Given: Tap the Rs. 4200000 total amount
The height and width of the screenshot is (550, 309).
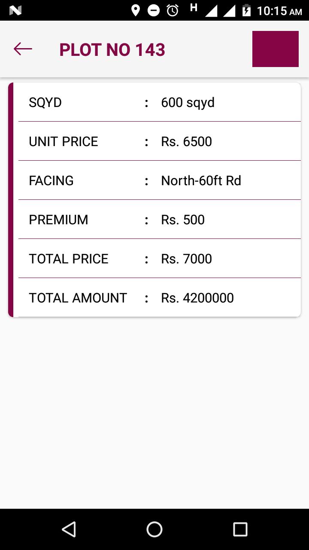Looking at the screenshot, I should [197, 298].
